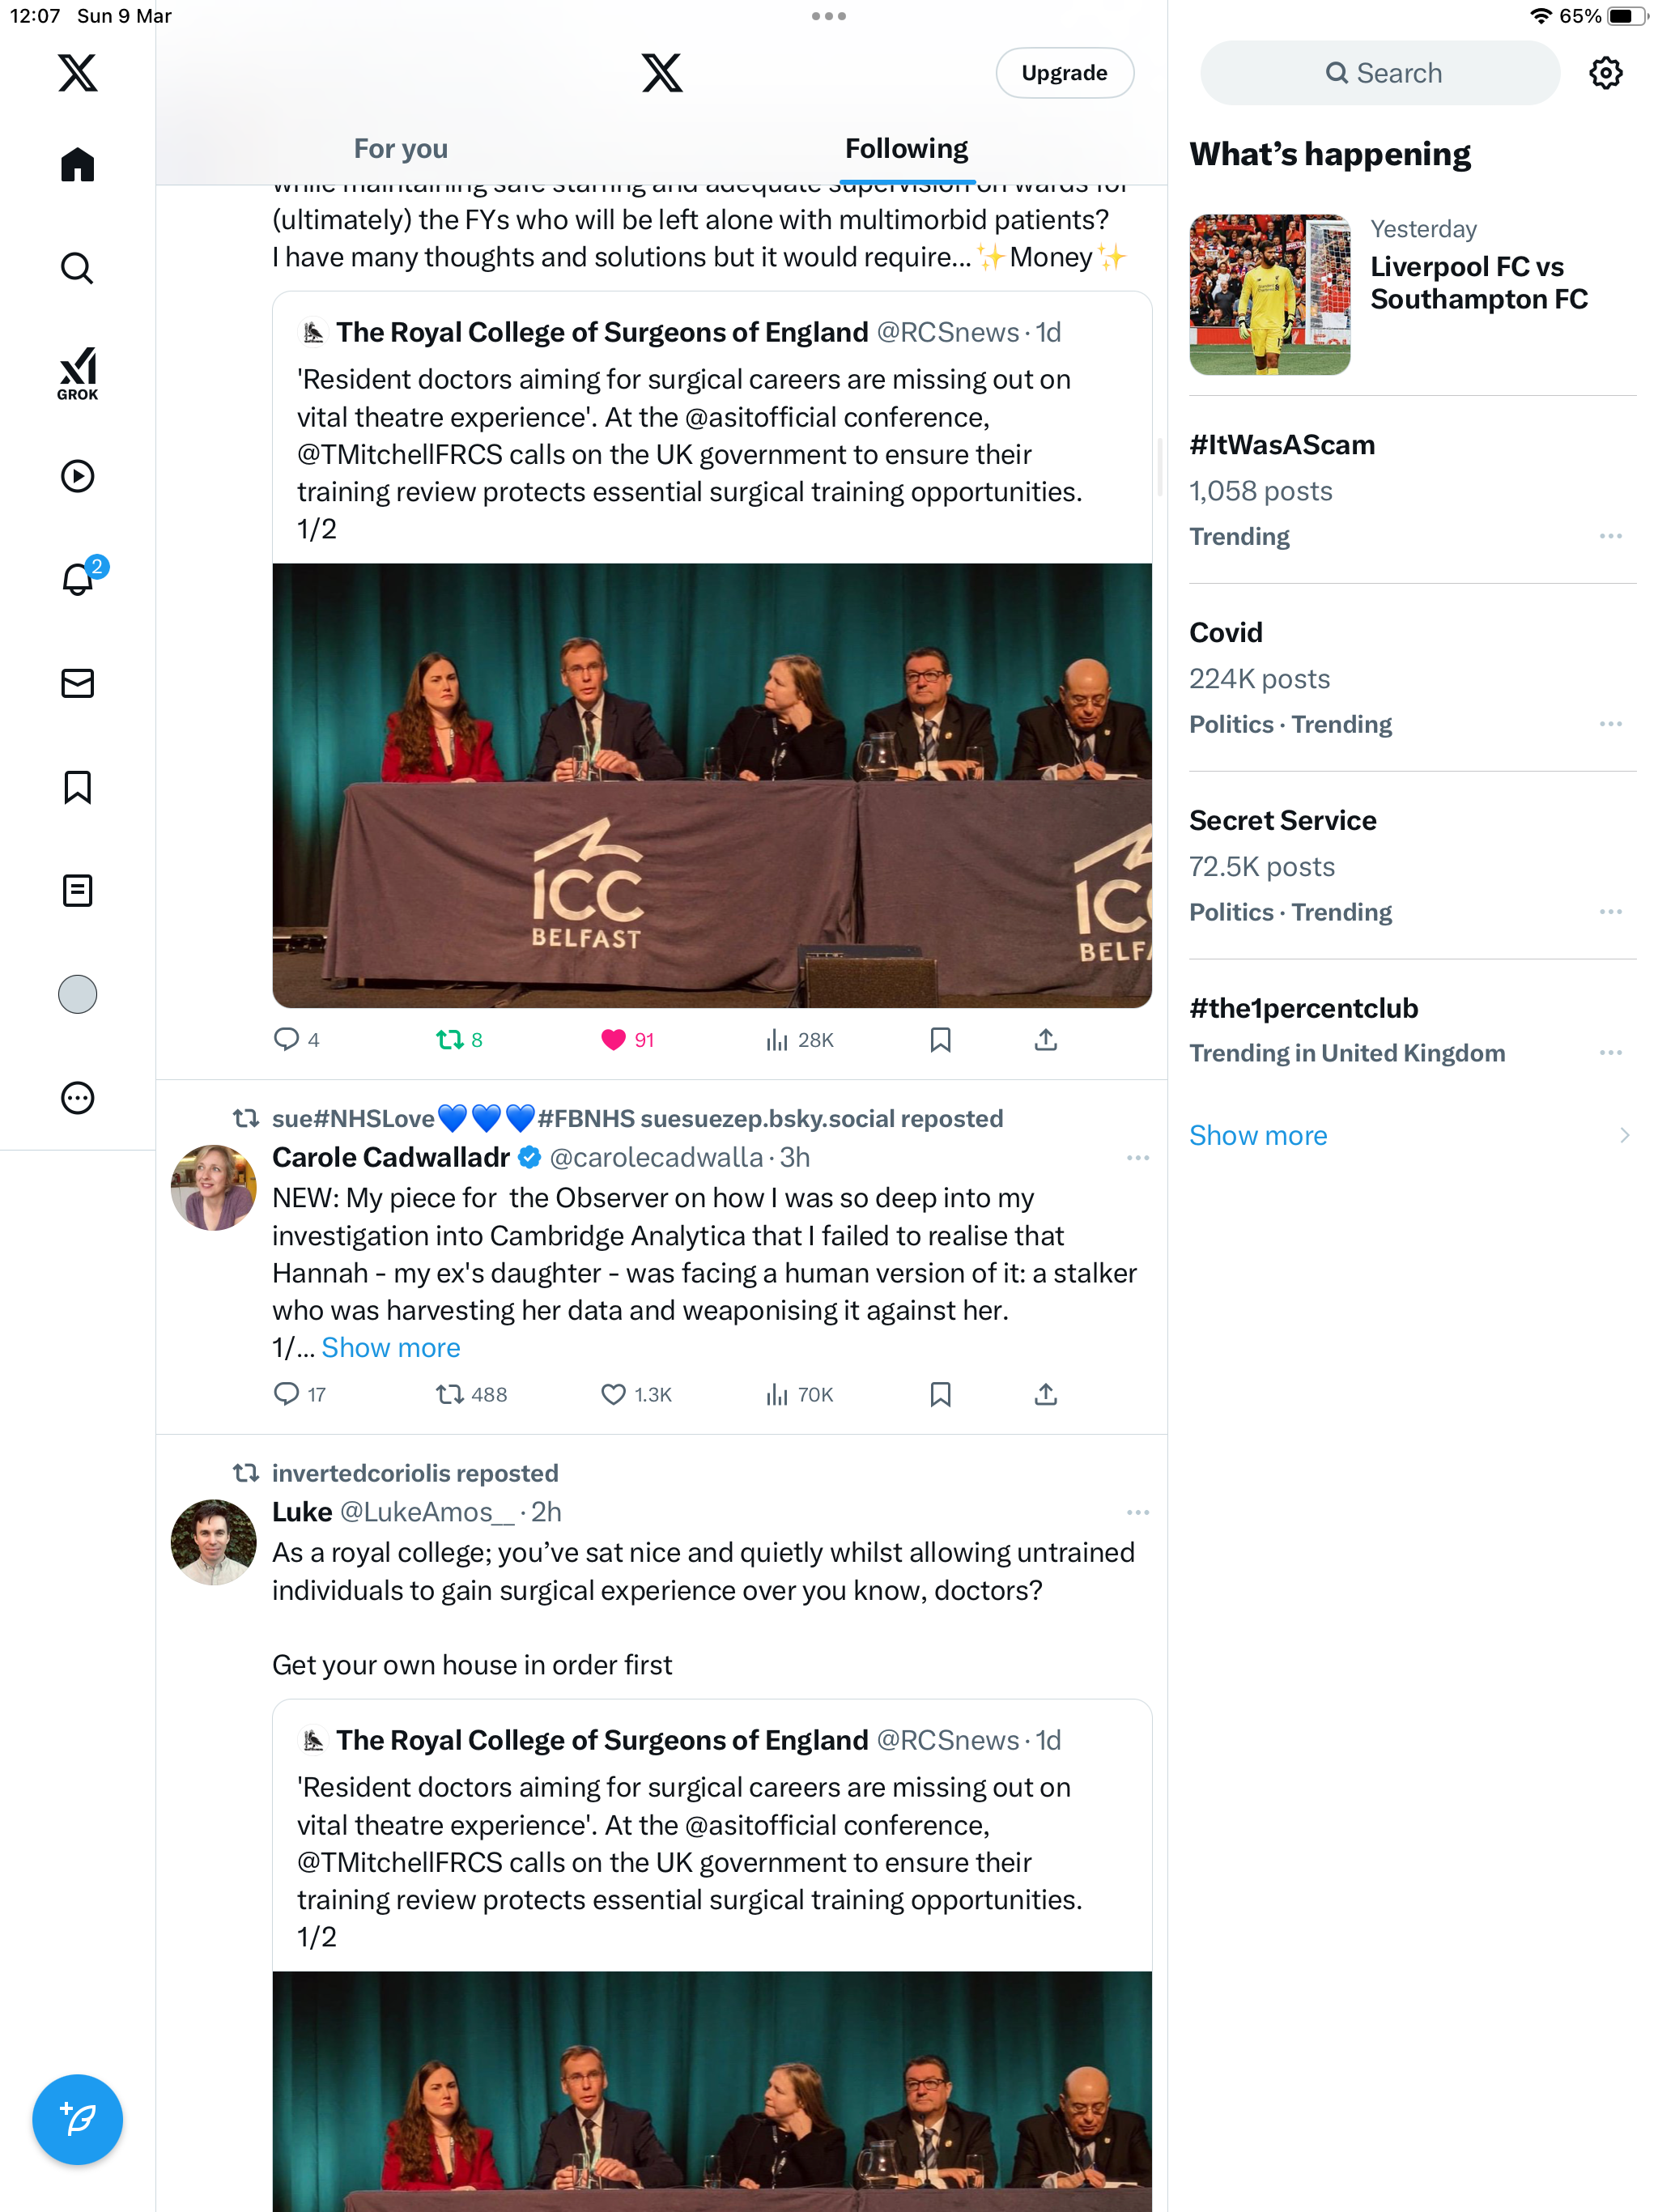
Task: Tap the compose new post button
Action: pos(77,2119)
